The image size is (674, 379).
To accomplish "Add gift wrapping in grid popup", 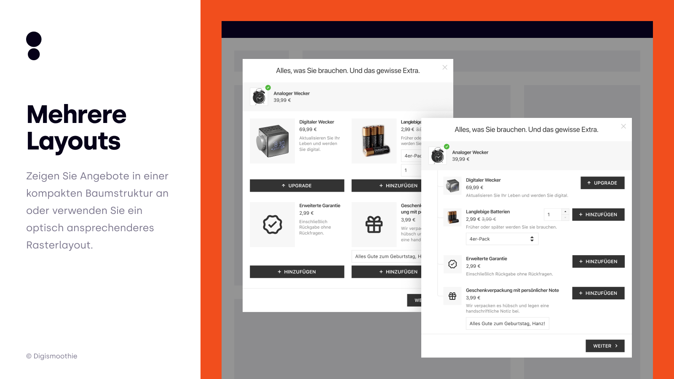I will [x=387, y=272].
